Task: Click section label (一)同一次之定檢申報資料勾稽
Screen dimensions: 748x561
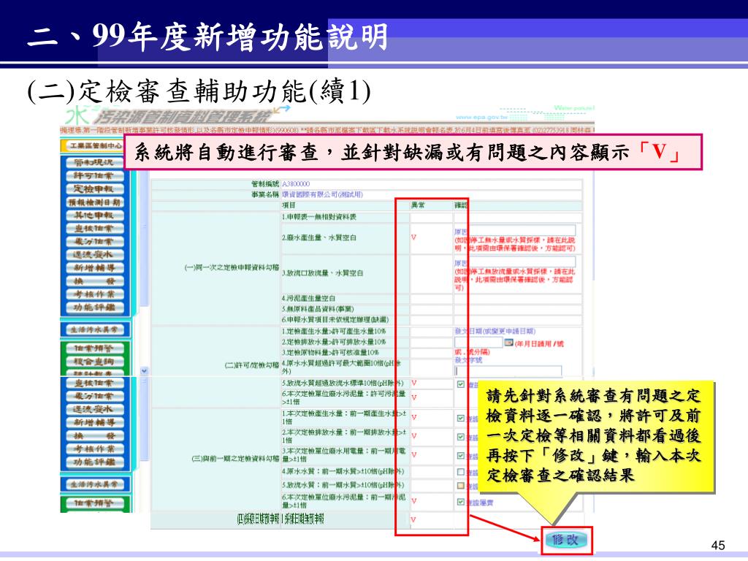Action: (232, 267)
